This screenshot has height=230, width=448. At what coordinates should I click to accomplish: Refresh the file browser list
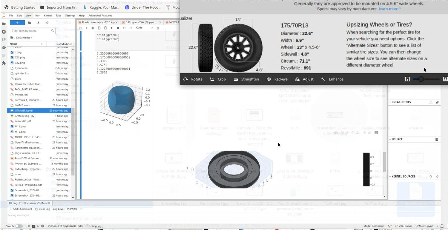click(x=47, y=22)
